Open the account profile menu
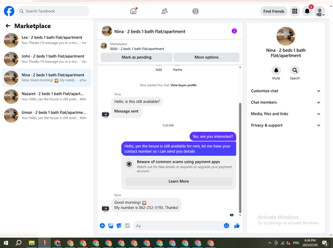333x248 pixels. (320, 11)
